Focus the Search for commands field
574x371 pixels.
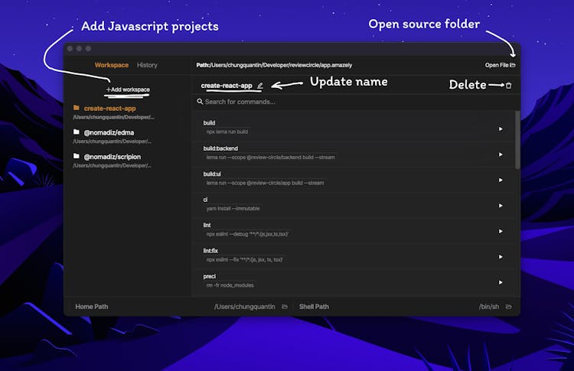coord(306,102)
